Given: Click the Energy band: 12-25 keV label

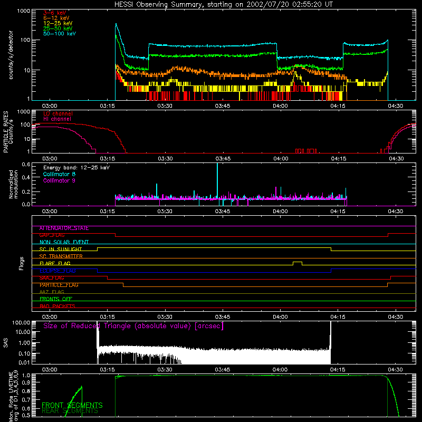Looking at the screenshot, I should pos(76,168).
